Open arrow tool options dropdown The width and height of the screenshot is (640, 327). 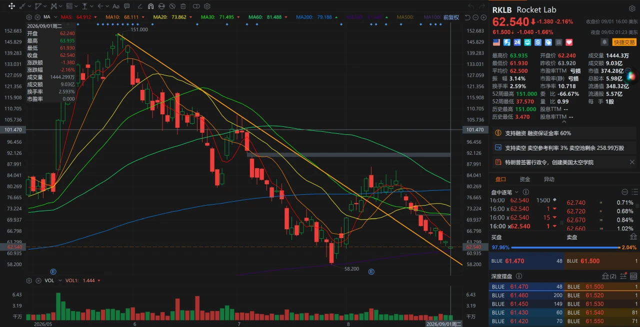[x=107, y=6]
